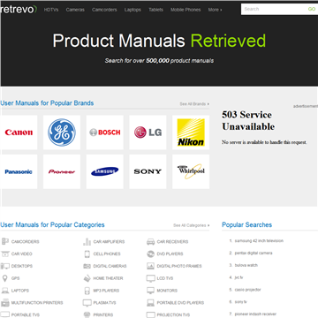Open See All Brands link
The width and height of the screenshot is (318, 318).
coord(194,104)
